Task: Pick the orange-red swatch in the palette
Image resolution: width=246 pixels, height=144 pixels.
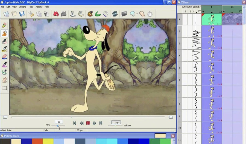Action: (x=37, y=141)
